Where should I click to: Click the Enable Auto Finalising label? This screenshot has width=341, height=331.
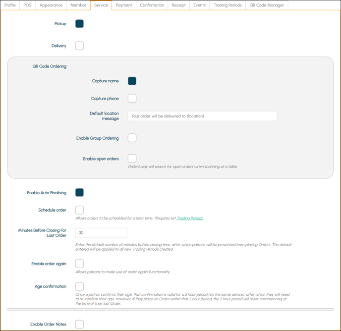(47, 193)
